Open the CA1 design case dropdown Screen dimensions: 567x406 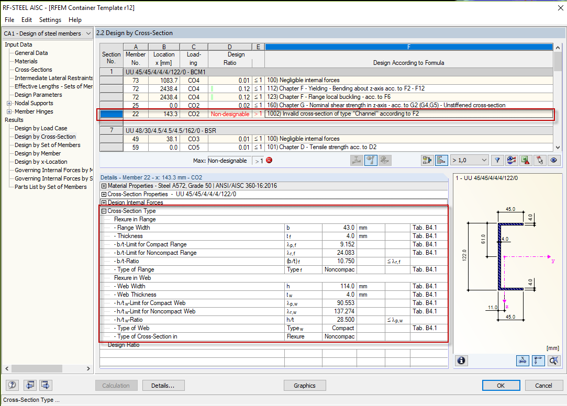[48, 33]
